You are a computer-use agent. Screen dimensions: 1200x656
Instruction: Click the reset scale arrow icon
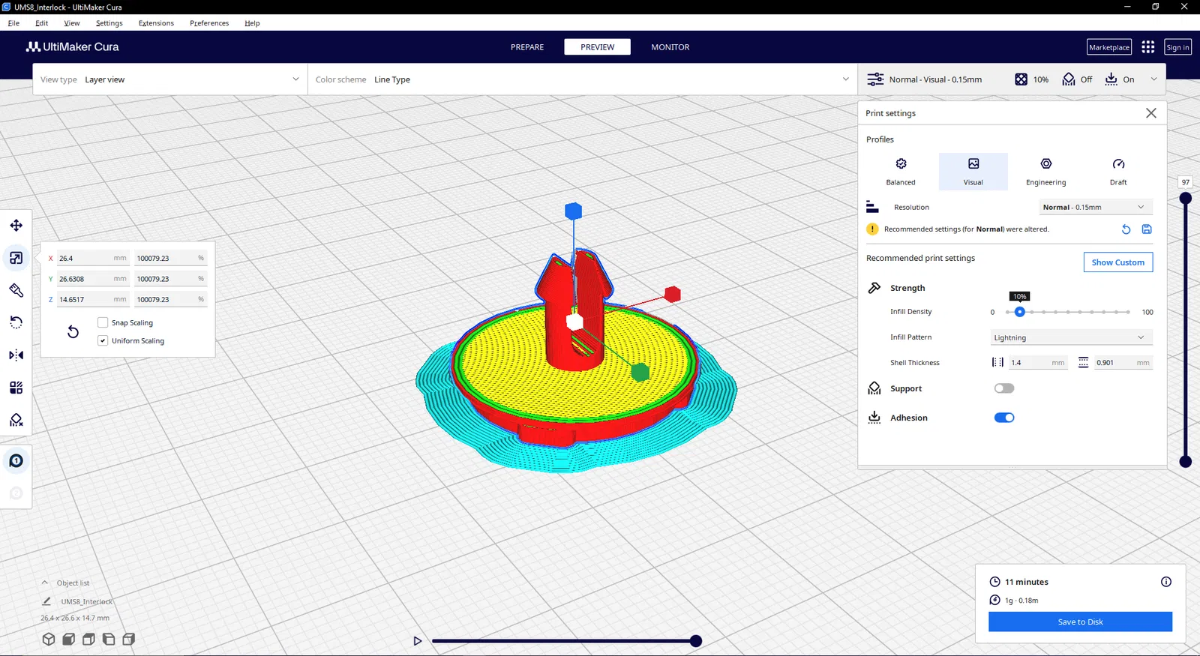[x=73, y=331]
